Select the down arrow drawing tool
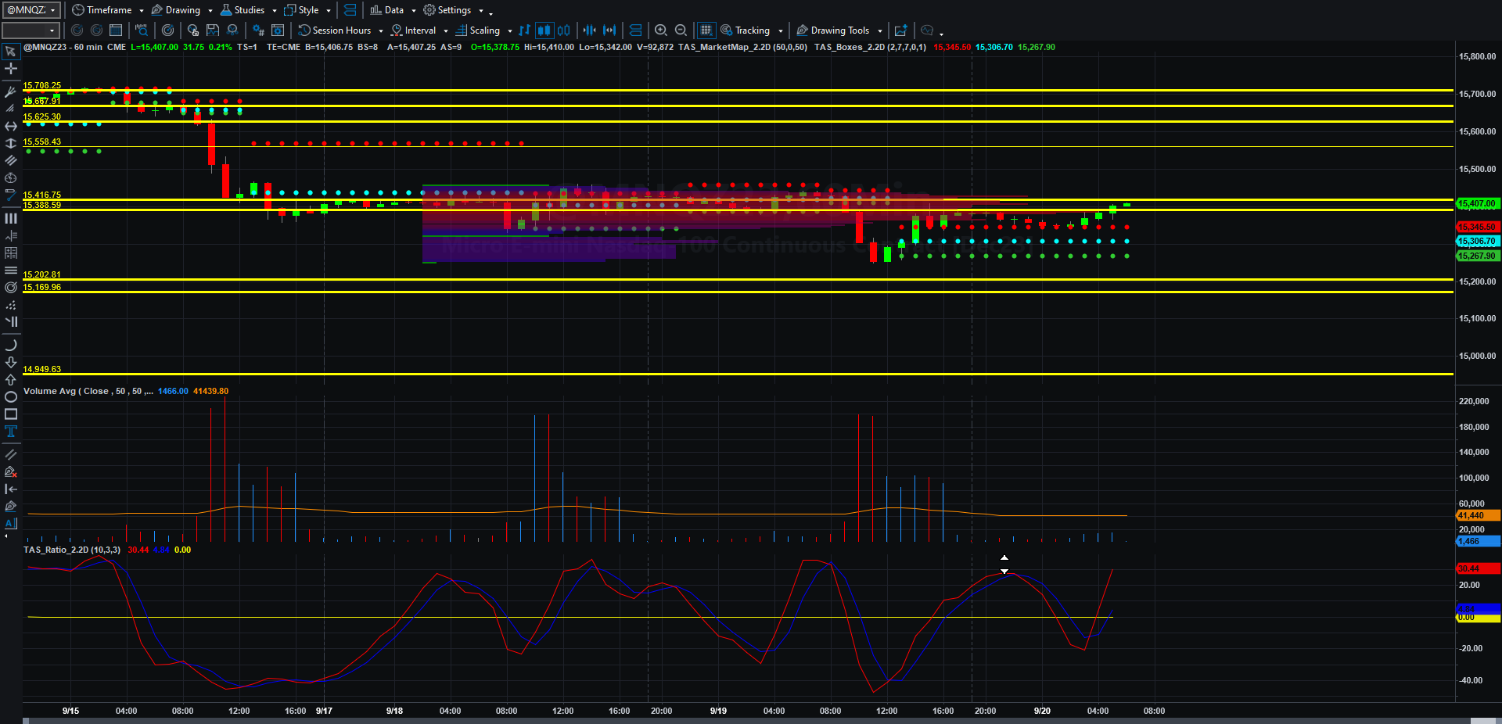1502x724 pixels. point(11,363)
